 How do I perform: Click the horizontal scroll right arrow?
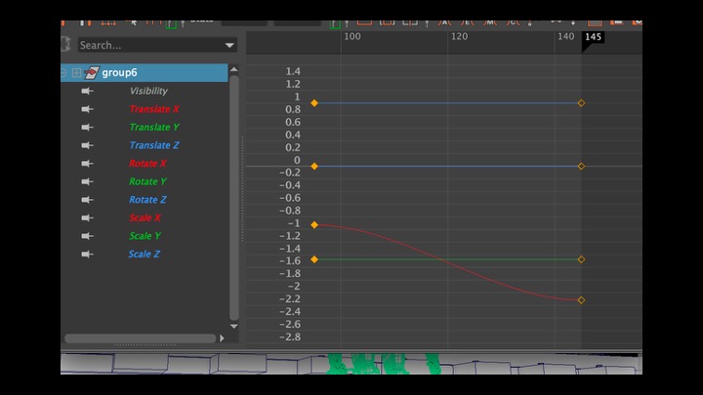[222, 338]
